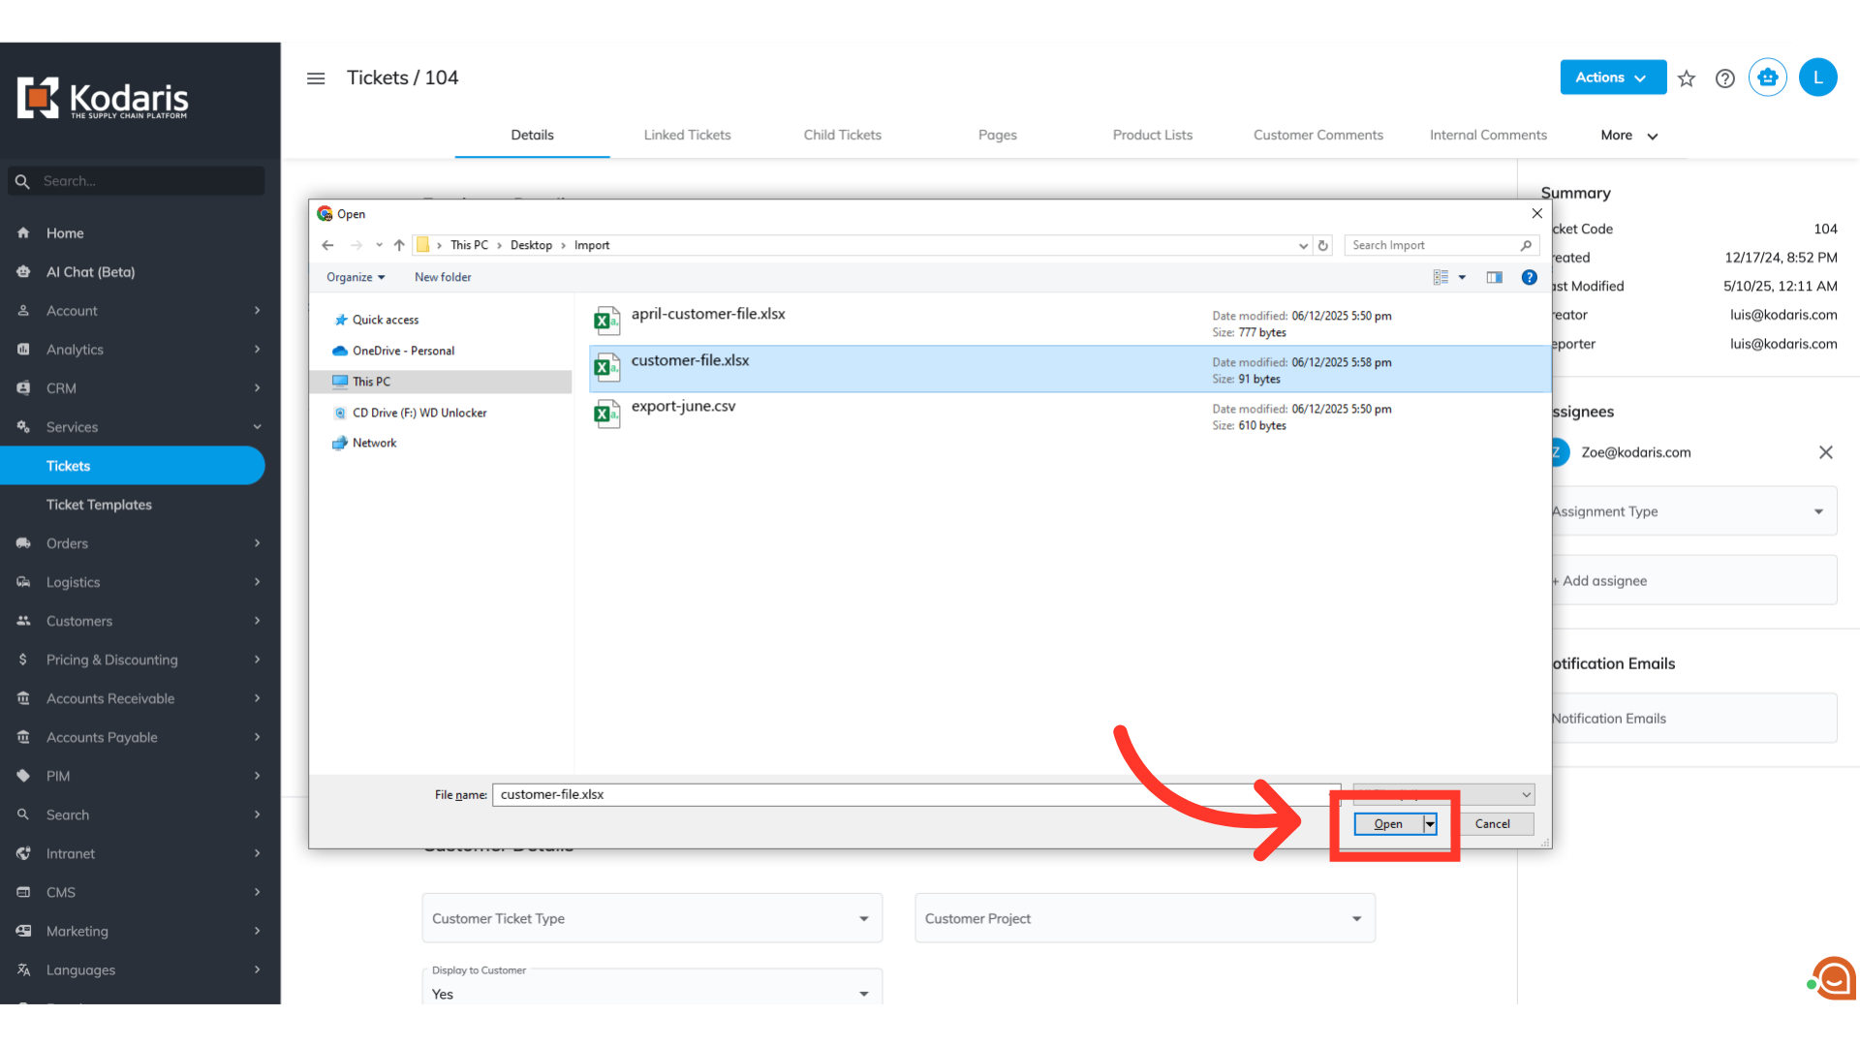Show the preview pane icon
The width and height of the screenshot is (1860, 1046).
coord(1495,278)
